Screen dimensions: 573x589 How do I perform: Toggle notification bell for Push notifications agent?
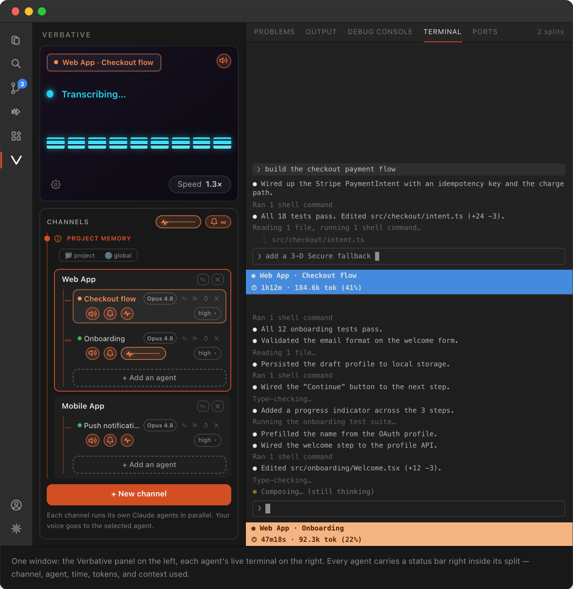[x=110, y=440]
